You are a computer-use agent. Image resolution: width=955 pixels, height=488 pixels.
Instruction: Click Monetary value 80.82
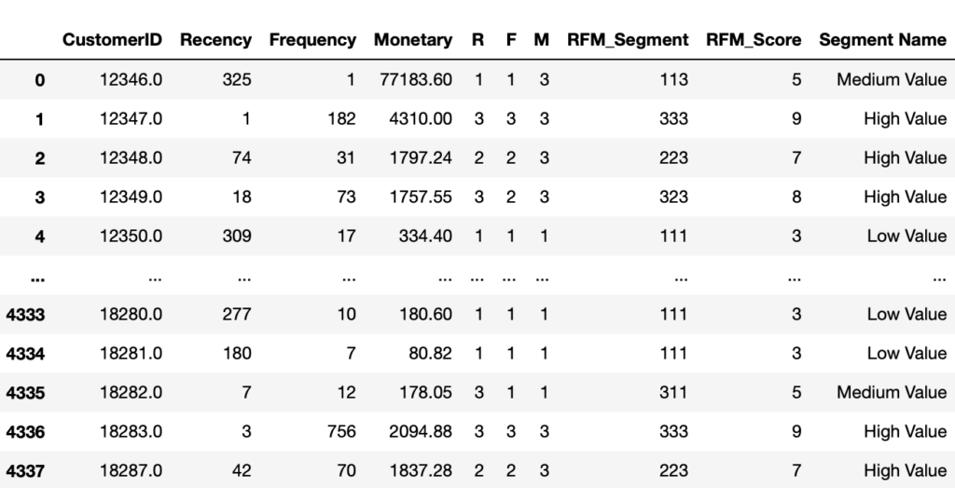[x=430, y=354]
